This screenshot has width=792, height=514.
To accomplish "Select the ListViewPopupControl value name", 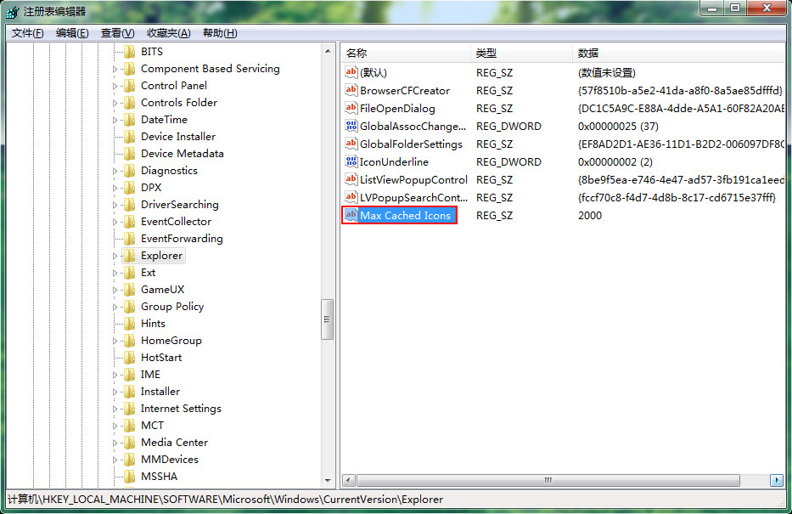I will [x=413, y=179].
